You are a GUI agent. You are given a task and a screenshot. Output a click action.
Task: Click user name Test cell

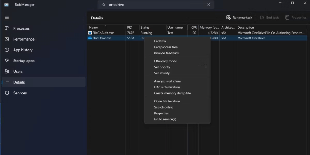170,33
